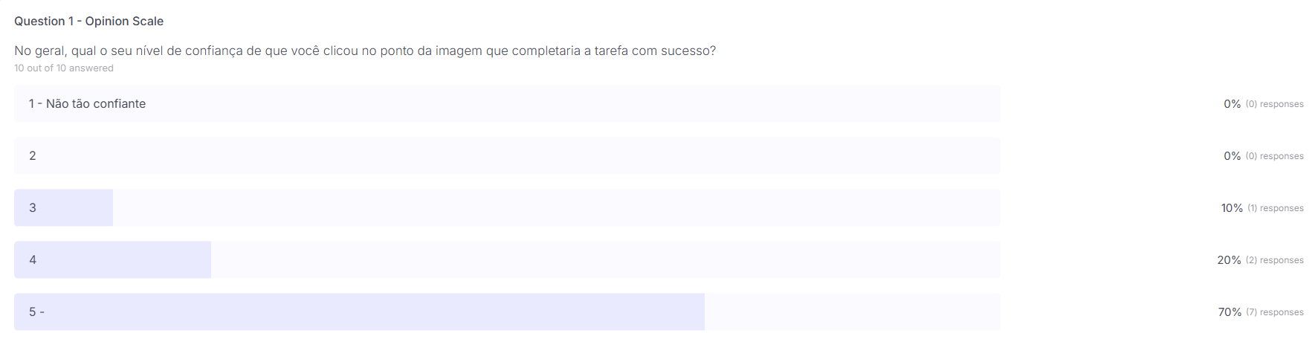
Task: Open the "(0) responses" link for option 2
Action: pyautogui.click(x=1274, y=156)
